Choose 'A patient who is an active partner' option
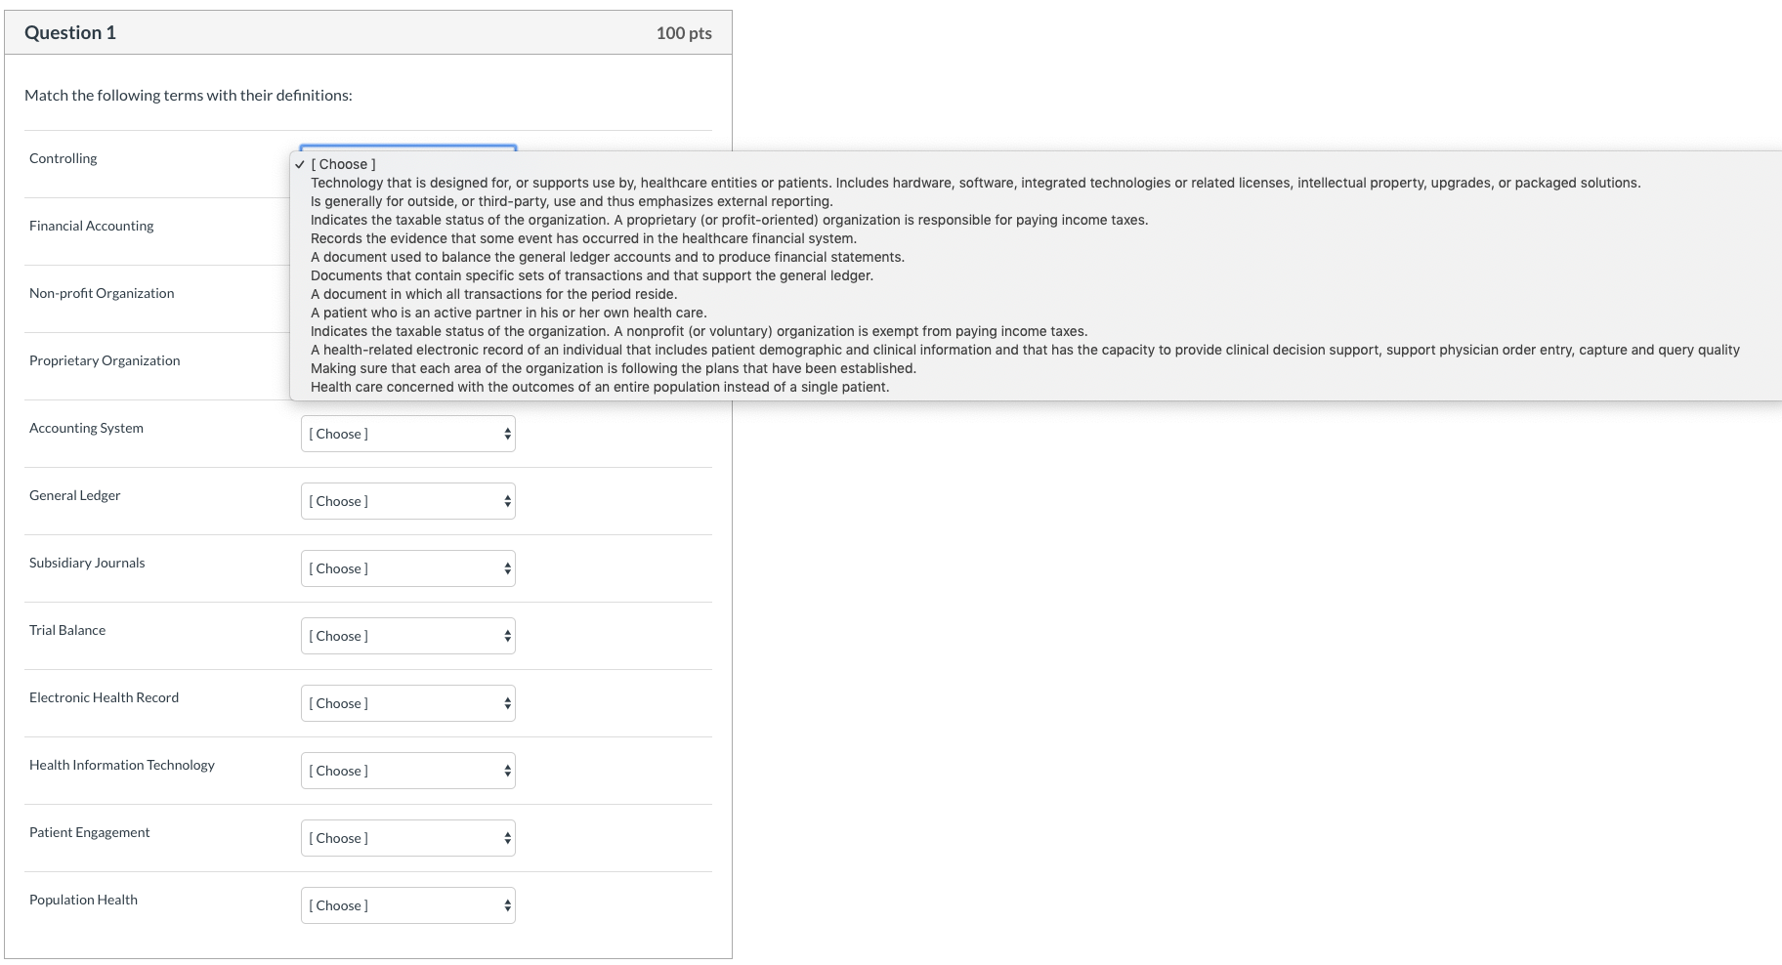This screenshot has width=1782, height=965. pos(1036,313)
